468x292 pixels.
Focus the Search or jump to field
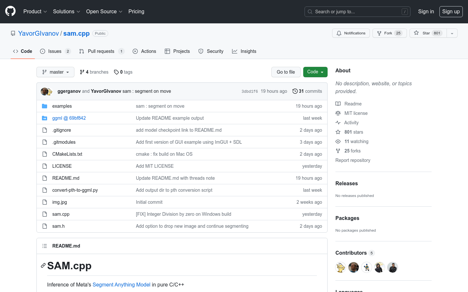pyautogui.click(x=357, y=12)
